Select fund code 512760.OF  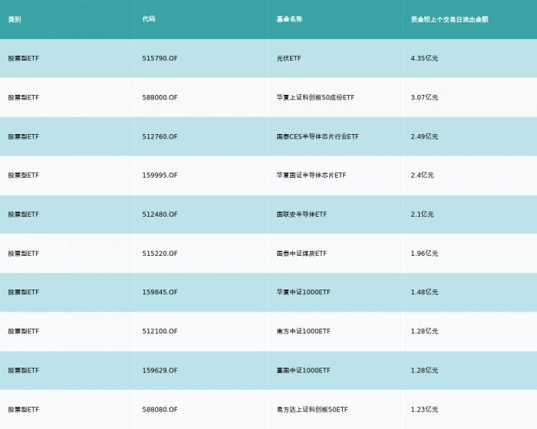(x=160, y=136)
